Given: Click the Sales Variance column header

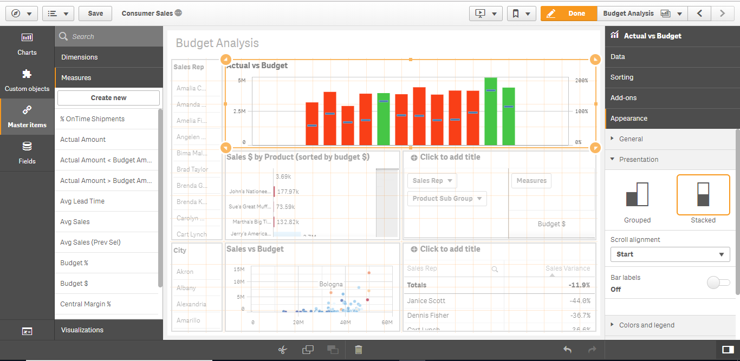Looking at the screenshot, I should (568, 268).
